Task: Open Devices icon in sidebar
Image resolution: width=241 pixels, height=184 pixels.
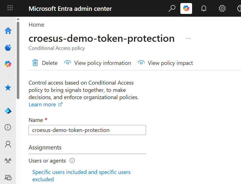Action: pos(8,178)
